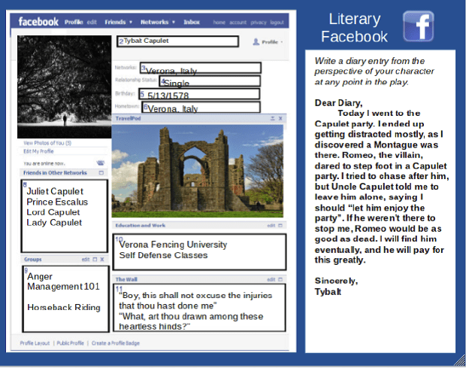Image resolution: width=466 pixels, height=368 pixels.
Task: Expand the Profile dropdown beside the name
Action: tap(268, 42)
